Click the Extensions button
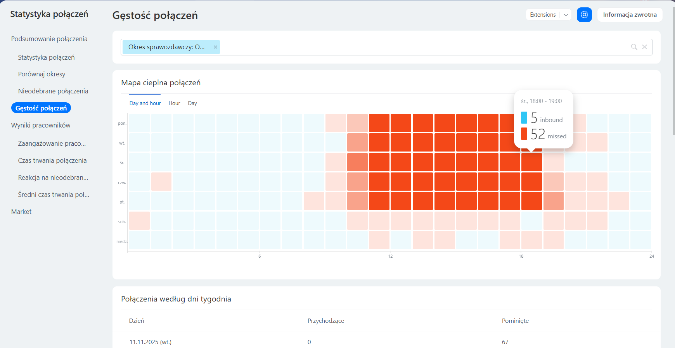Screen dimensions: 675x348 [x=543, y=15]
